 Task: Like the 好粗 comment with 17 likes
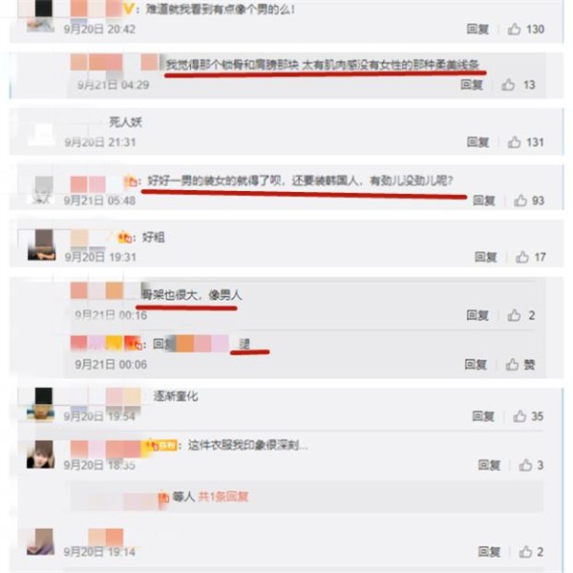tap(521, 257)
